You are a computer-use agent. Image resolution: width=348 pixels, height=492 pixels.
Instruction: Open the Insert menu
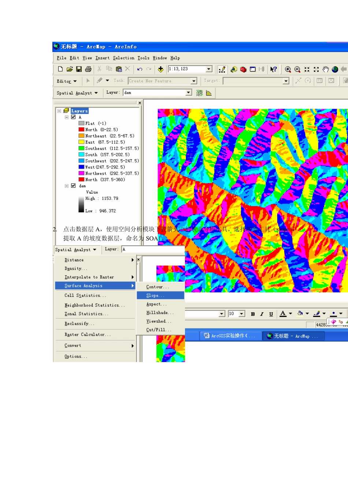coord(103,58)
